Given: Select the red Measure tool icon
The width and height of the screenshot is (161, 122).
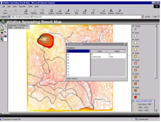Looking at the screenshot, I should tap(2, 36).
